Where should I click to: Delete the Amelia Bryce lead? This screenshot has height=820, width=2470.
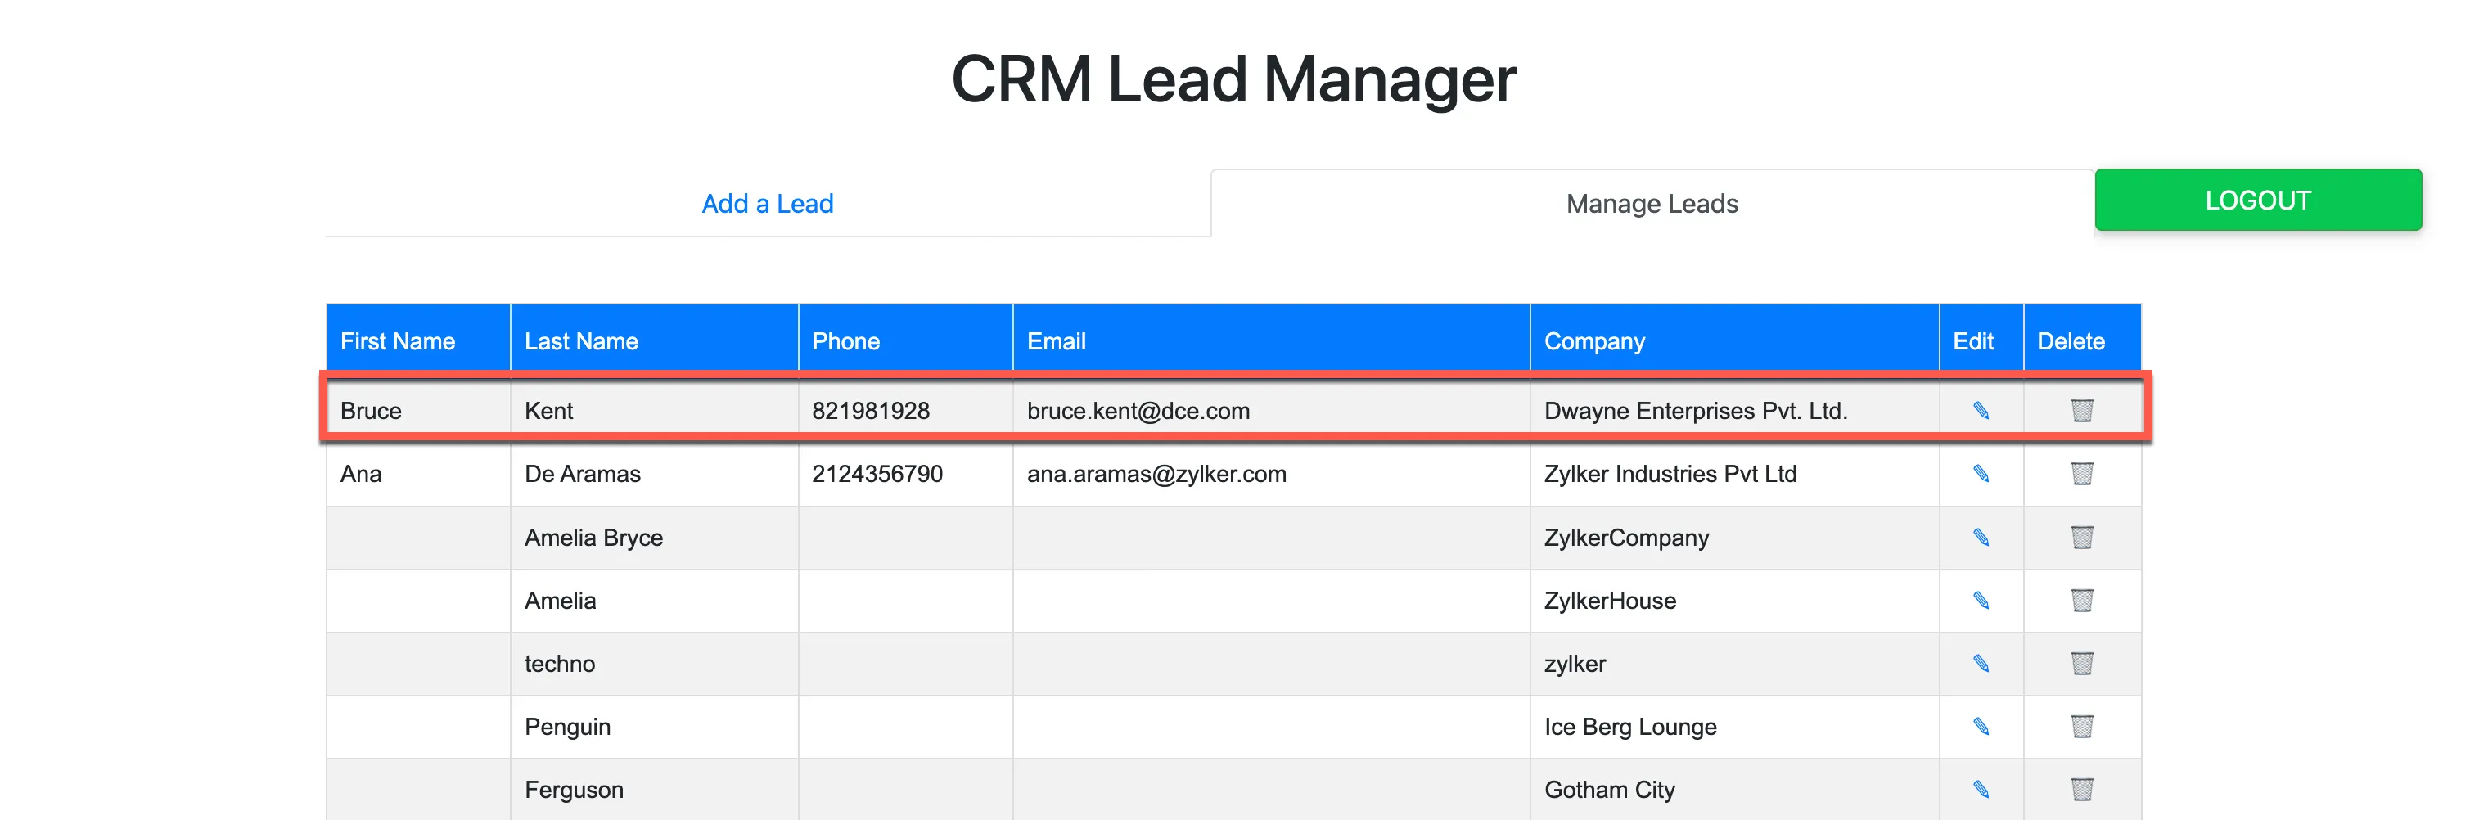point(2080,537)
